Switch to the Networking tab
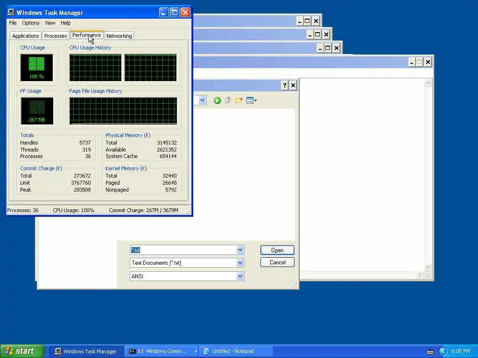 tap(119, 36)
